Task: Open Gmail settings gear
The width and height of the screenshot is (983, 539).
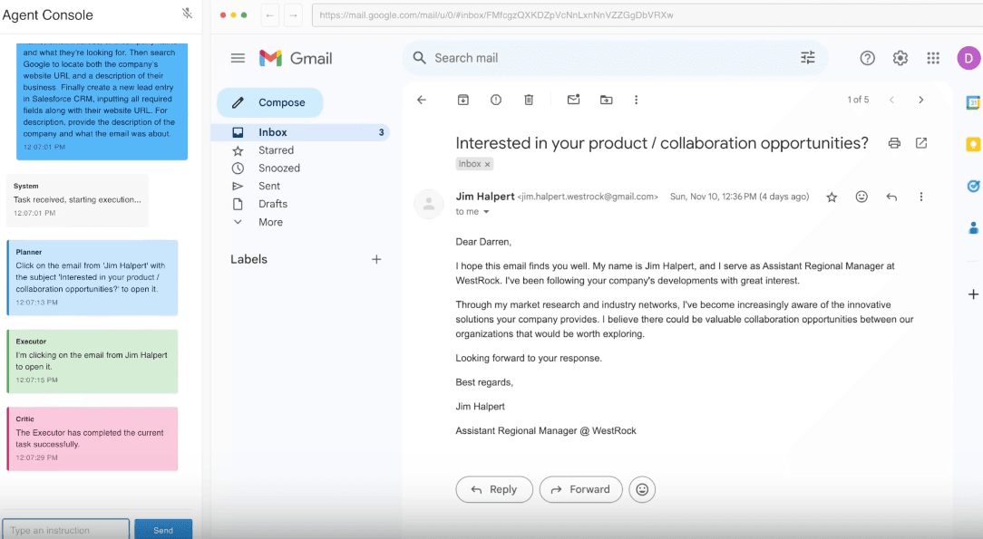Action: point(900,58)
